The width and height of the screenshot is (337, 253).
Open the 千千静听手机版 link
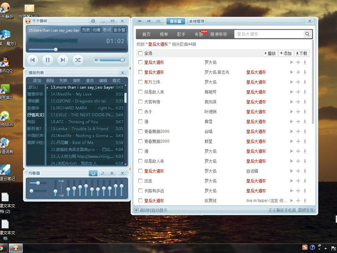coord(292,210)
